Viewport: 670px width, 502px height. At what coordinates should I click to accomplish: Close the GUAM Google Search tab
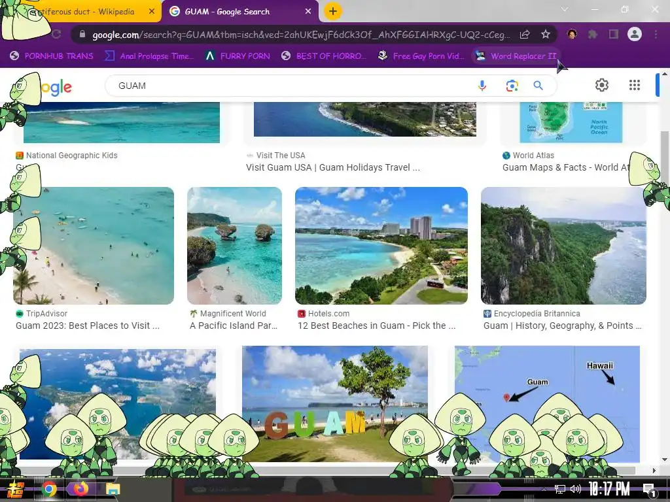pyautogui.click(x=308, y=12)
